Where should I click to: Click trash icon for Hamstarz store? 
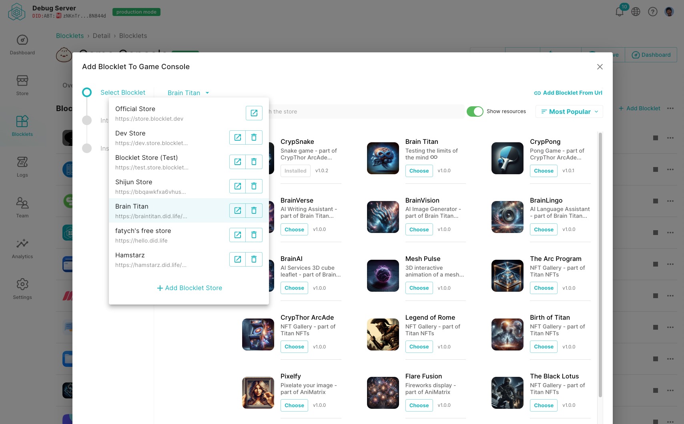point(254,259)
